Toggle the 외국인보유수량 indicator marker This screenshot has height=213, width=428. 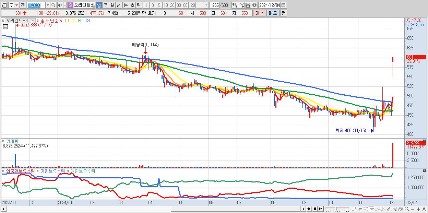coord(3,171)
